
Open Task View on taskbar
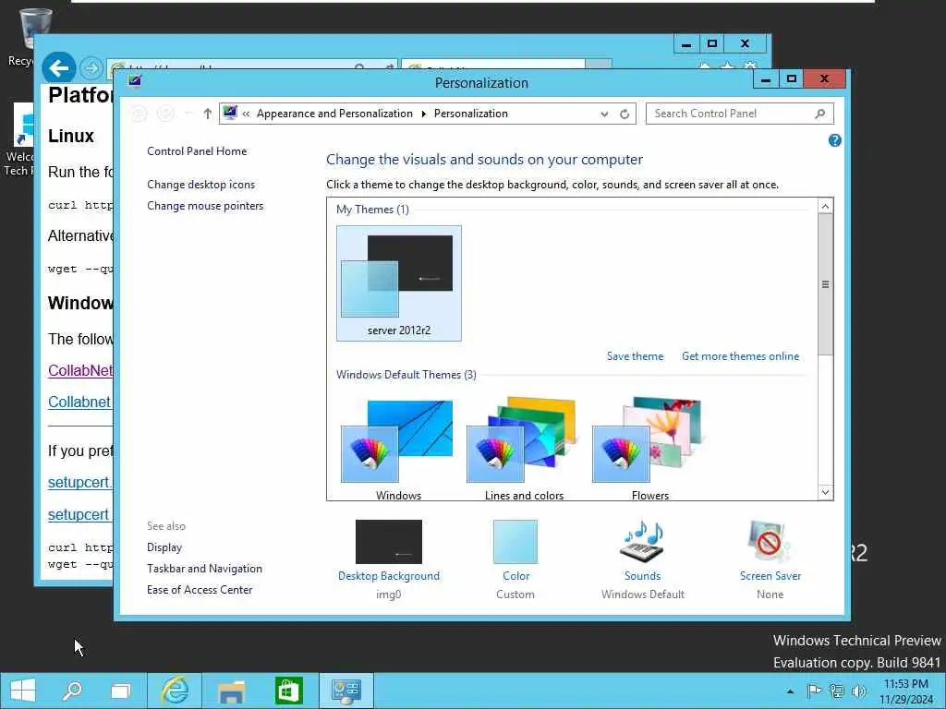pyautogui.click(x=121, y=691)
